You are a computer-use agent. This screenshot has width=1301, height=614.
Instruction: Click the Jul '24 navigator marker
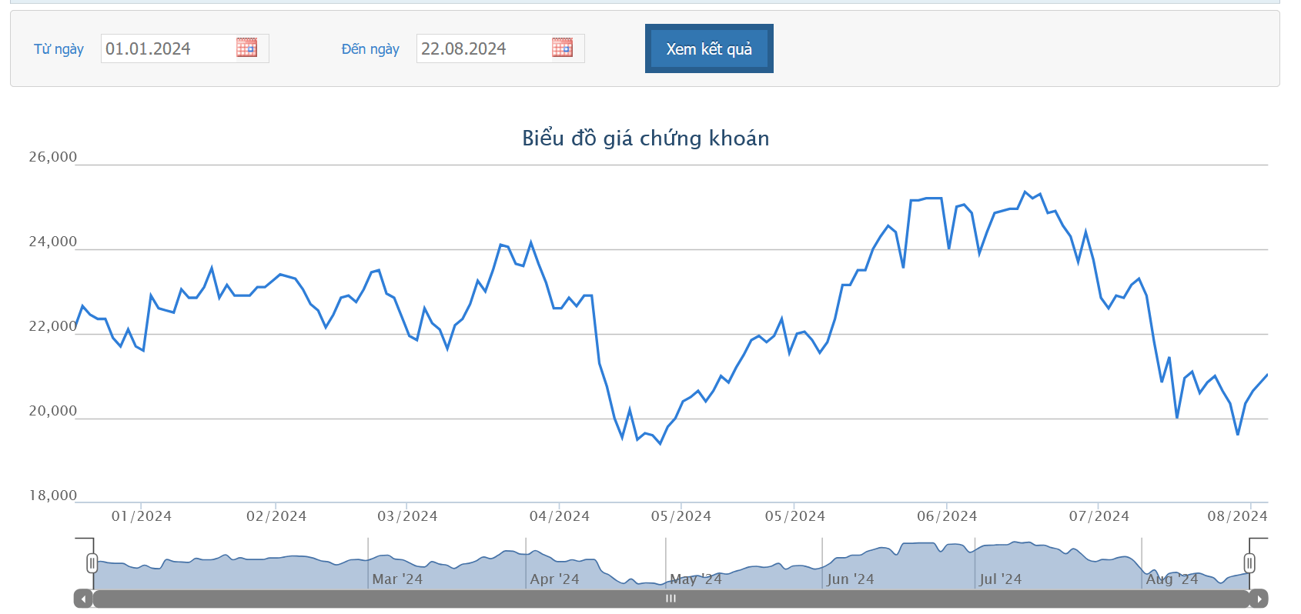tap(1000, 579)
